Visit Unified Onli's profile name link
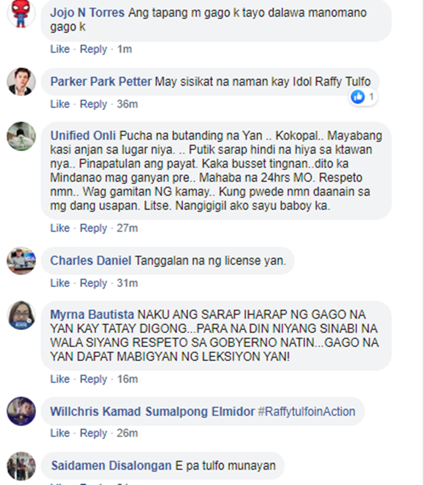424x485 pixels. [x=83, y=136]
